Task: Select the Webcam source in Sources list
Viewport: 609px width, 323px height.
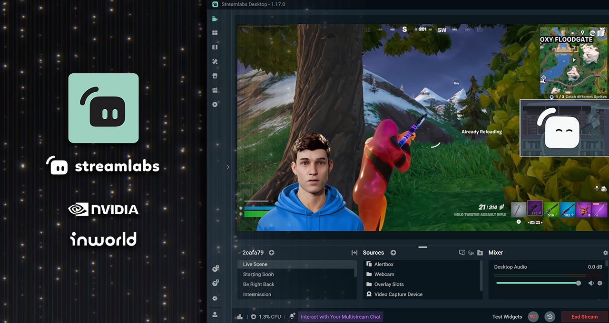Action: click(385, 274)
